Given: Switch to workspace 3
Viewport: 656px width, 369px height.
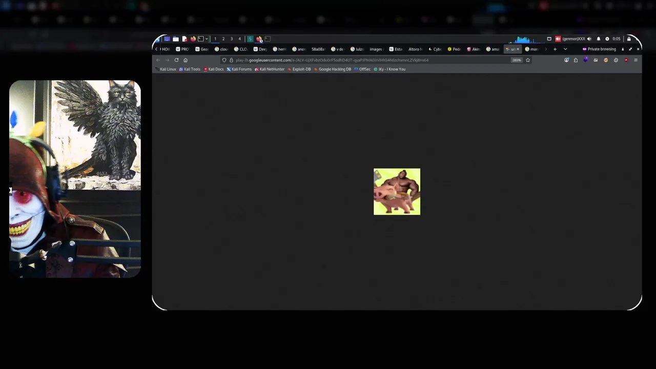Looking at the screenshot, I should 232,39.
